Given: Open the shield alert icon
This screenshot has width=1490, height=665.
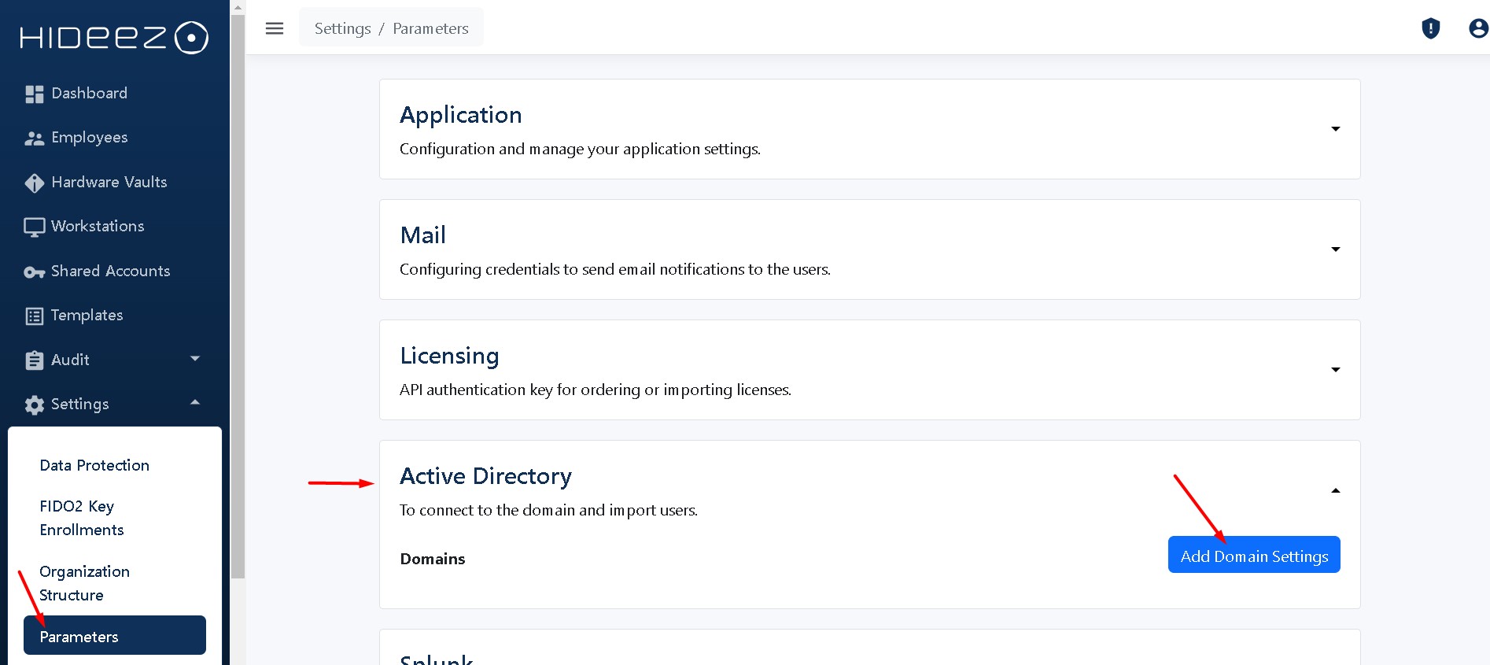Looking at the screenshot, I should (x=1430, y=29).
